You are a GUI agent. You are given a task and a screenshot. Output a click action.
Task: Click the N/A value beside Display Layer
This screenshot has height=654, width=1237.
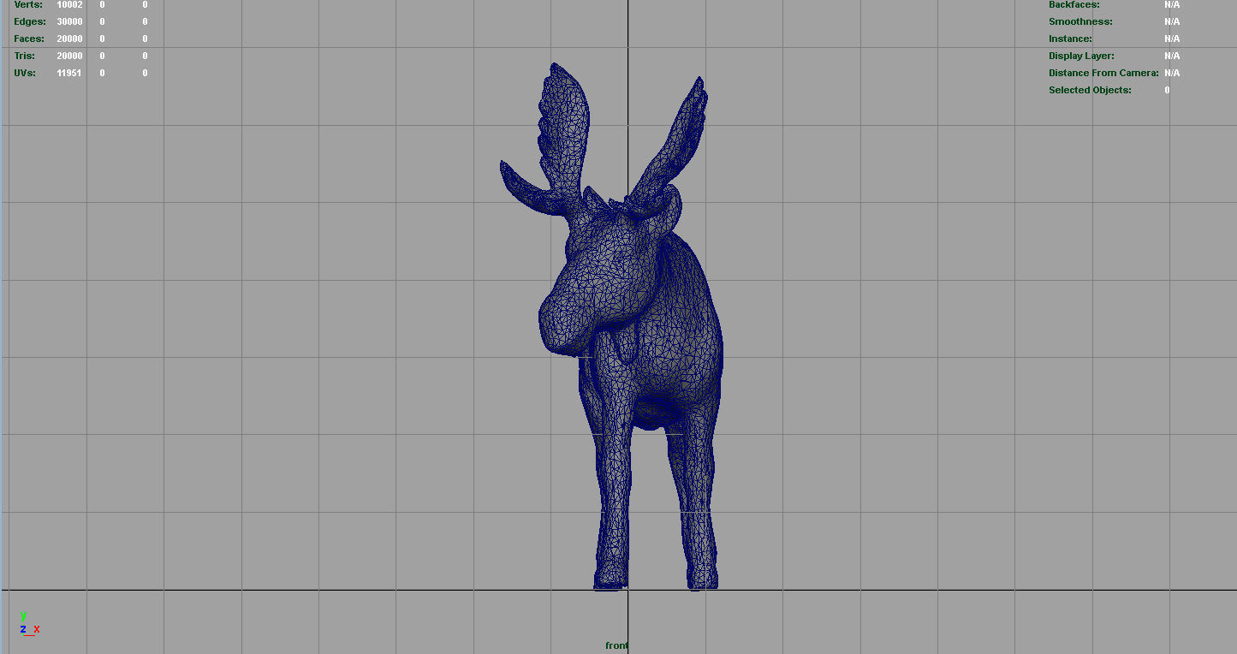coord(1172,56)
